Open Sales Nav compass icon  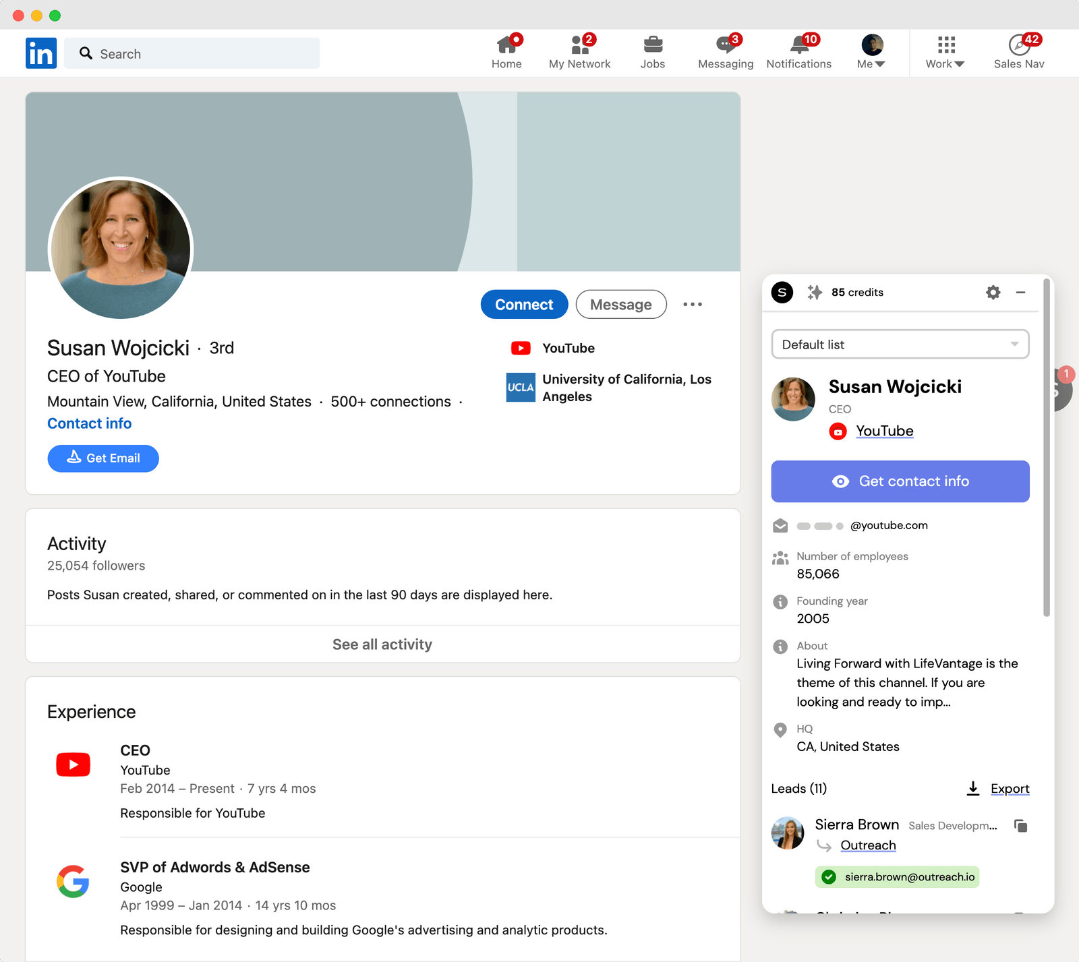click(1019, 44)
